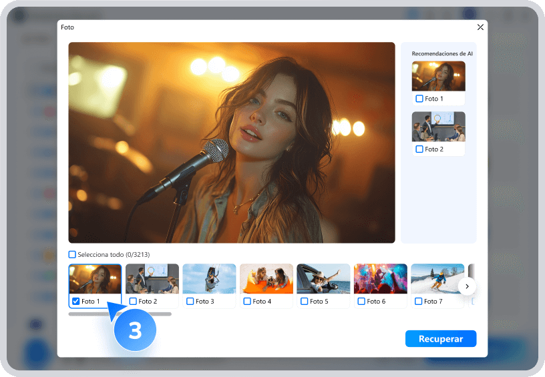Check the Foto 6 checkbox
545x377 pixels.
coord(361,302)
